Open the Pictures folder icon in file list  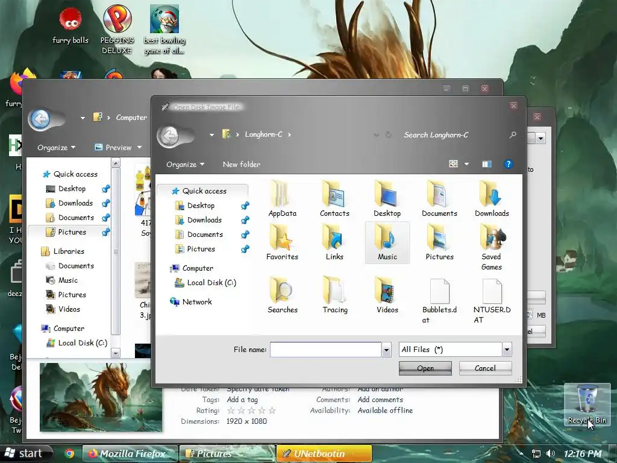(x=439, y=242)
